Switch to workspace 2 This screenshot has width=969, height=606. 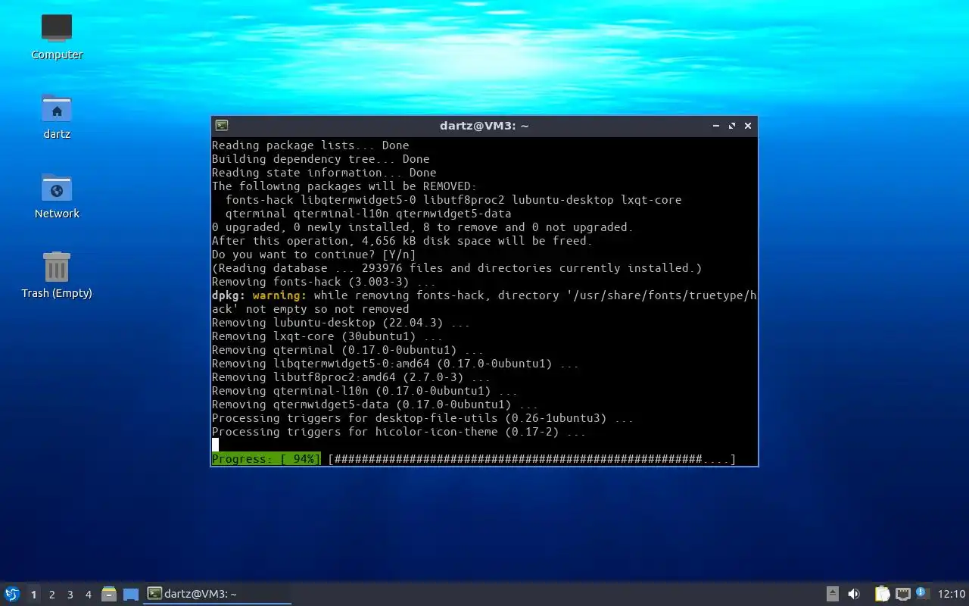51,595
